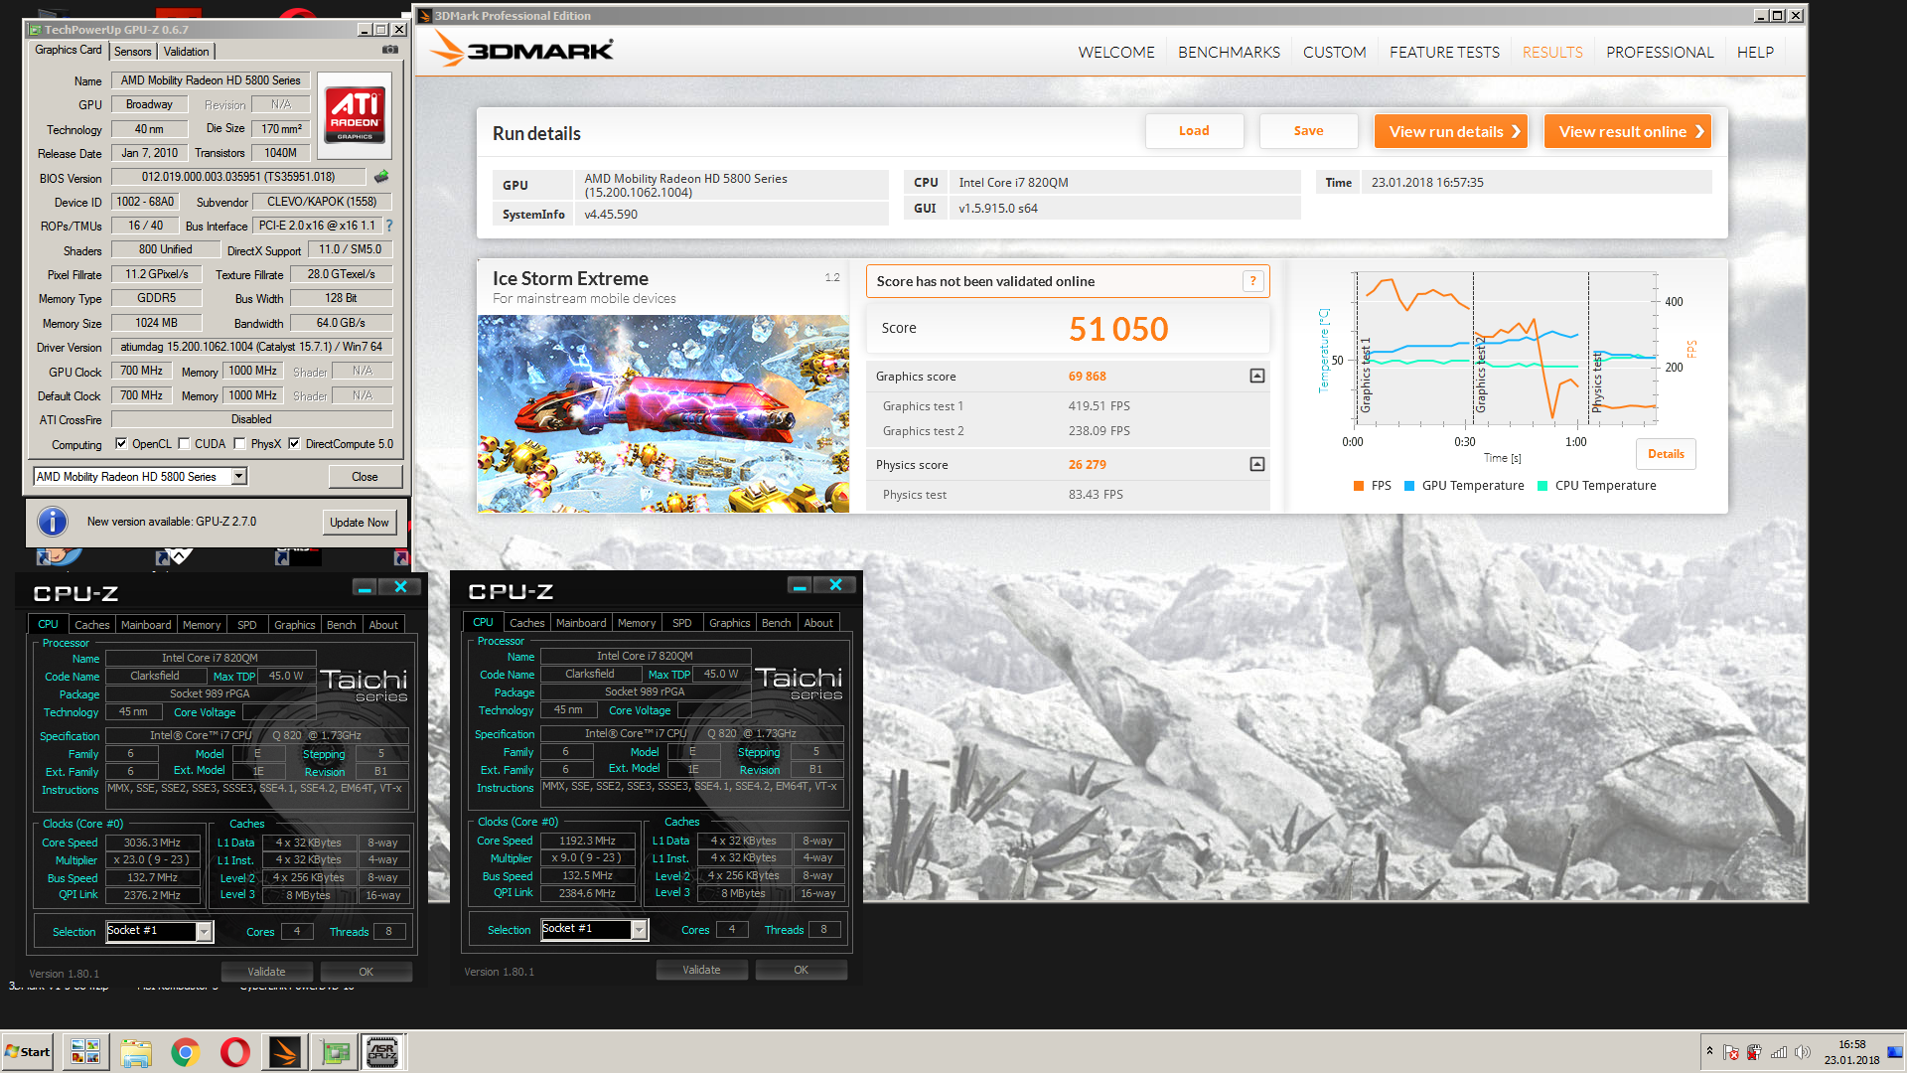Open the GPU selection dropdown in GPU-Z
The width and height of the screenshot is (1907, 1073).
[238, 477]
